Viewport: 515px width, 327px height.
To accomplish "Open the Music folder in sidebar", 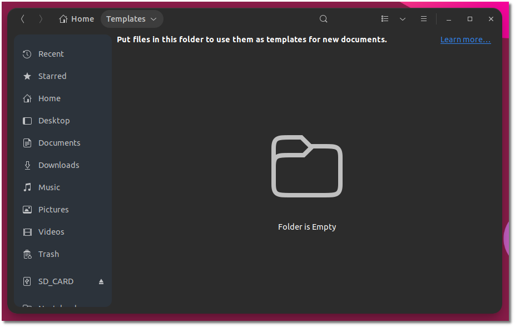I will pyautogui.click(x=49, y=187).
